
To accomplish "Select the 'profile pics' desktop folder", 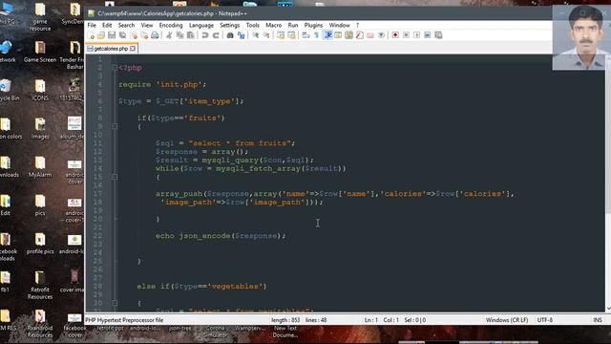I will point(40,245).
